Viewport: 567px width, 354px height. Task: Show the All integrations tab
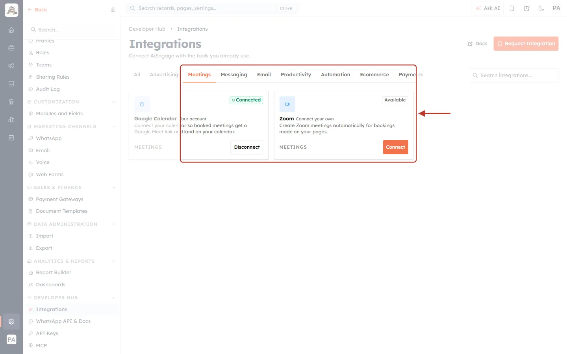(137, 75)
